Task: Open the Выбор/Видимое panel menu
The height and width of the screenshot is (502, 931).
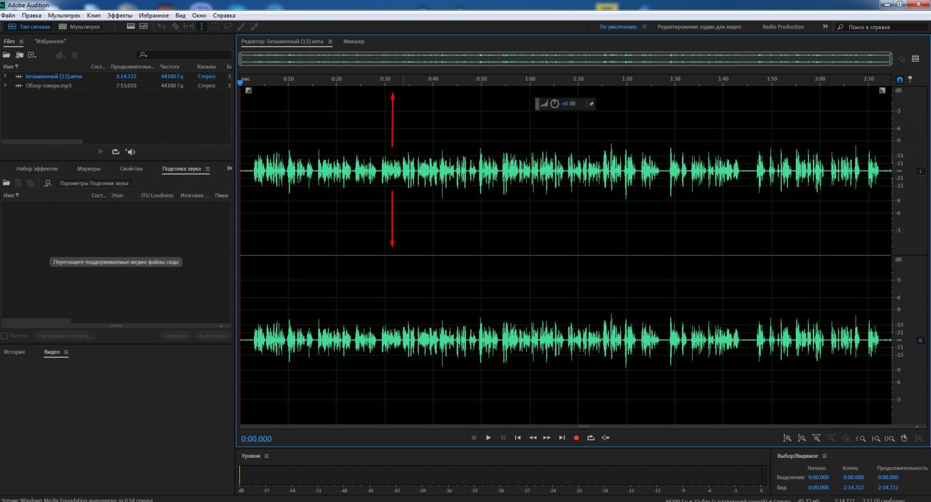Action: coord(824,456)
